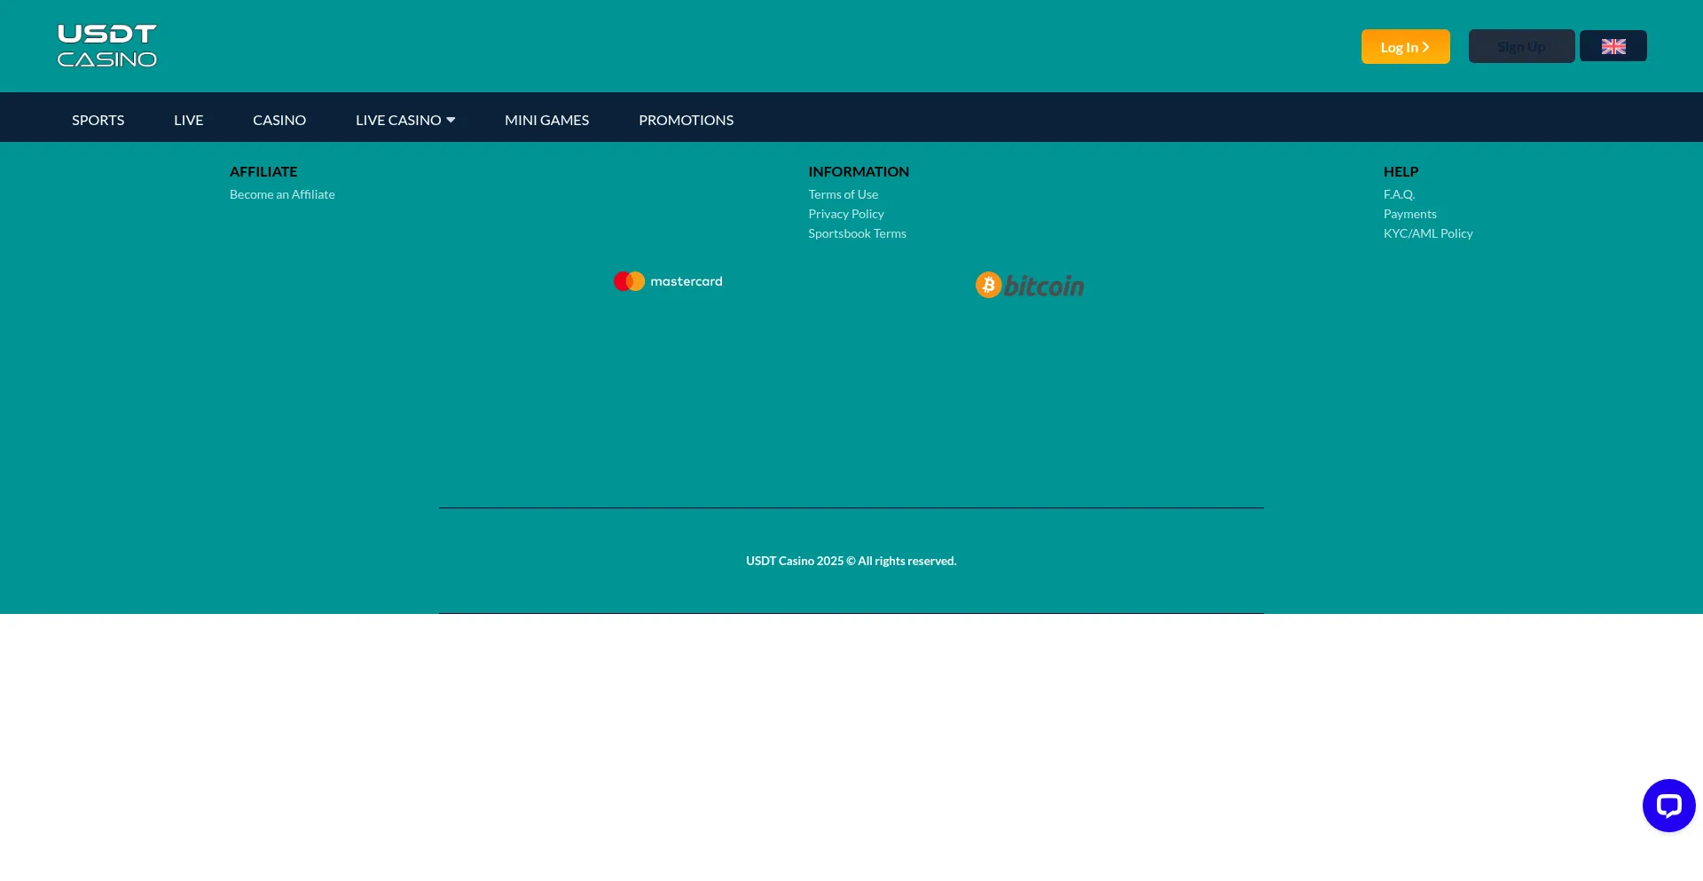This screenshot has height=881, width=1703.
Task: Select Mini Games in navigation
Action: coord(546,120)
